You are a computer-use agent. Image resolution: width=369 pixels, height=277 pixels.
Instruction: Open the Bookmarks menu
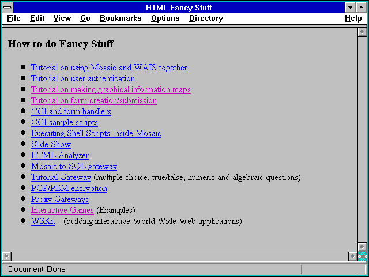coord(121,18)
